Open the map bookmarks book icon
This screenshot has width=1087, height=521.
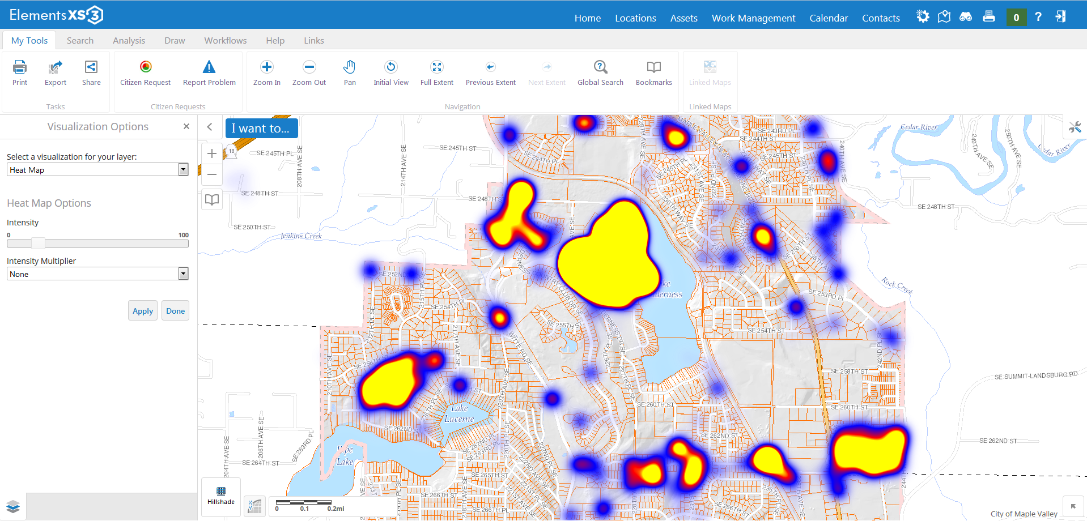pyautogui.click(x=212, y=199)
